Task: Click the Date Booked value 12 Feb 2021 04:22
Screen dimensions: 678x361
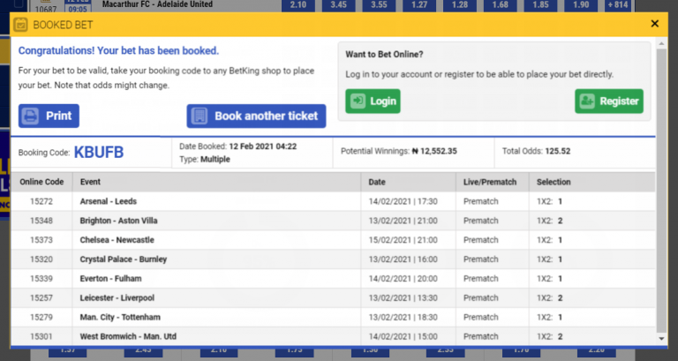Action: tap(263, 147)
